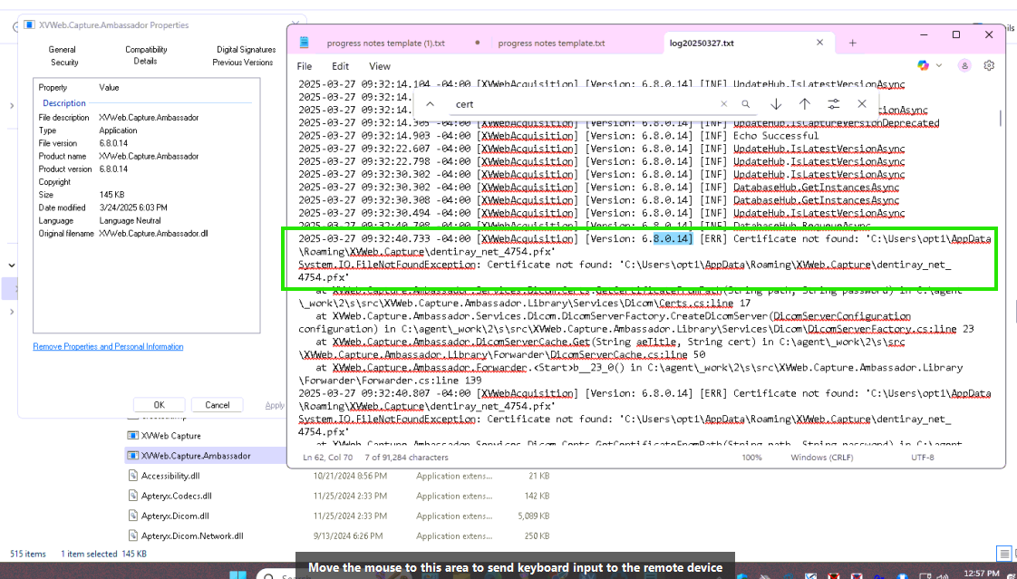Click the Apteryx.Codecs.dll file icon

[132, 496]
